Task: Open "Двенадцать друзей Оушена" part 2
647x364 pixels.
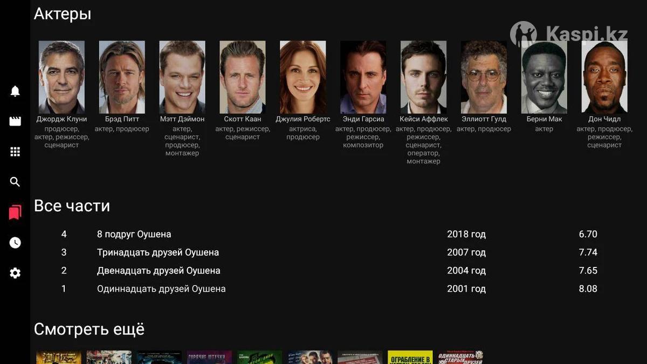Action: (159, 271)
